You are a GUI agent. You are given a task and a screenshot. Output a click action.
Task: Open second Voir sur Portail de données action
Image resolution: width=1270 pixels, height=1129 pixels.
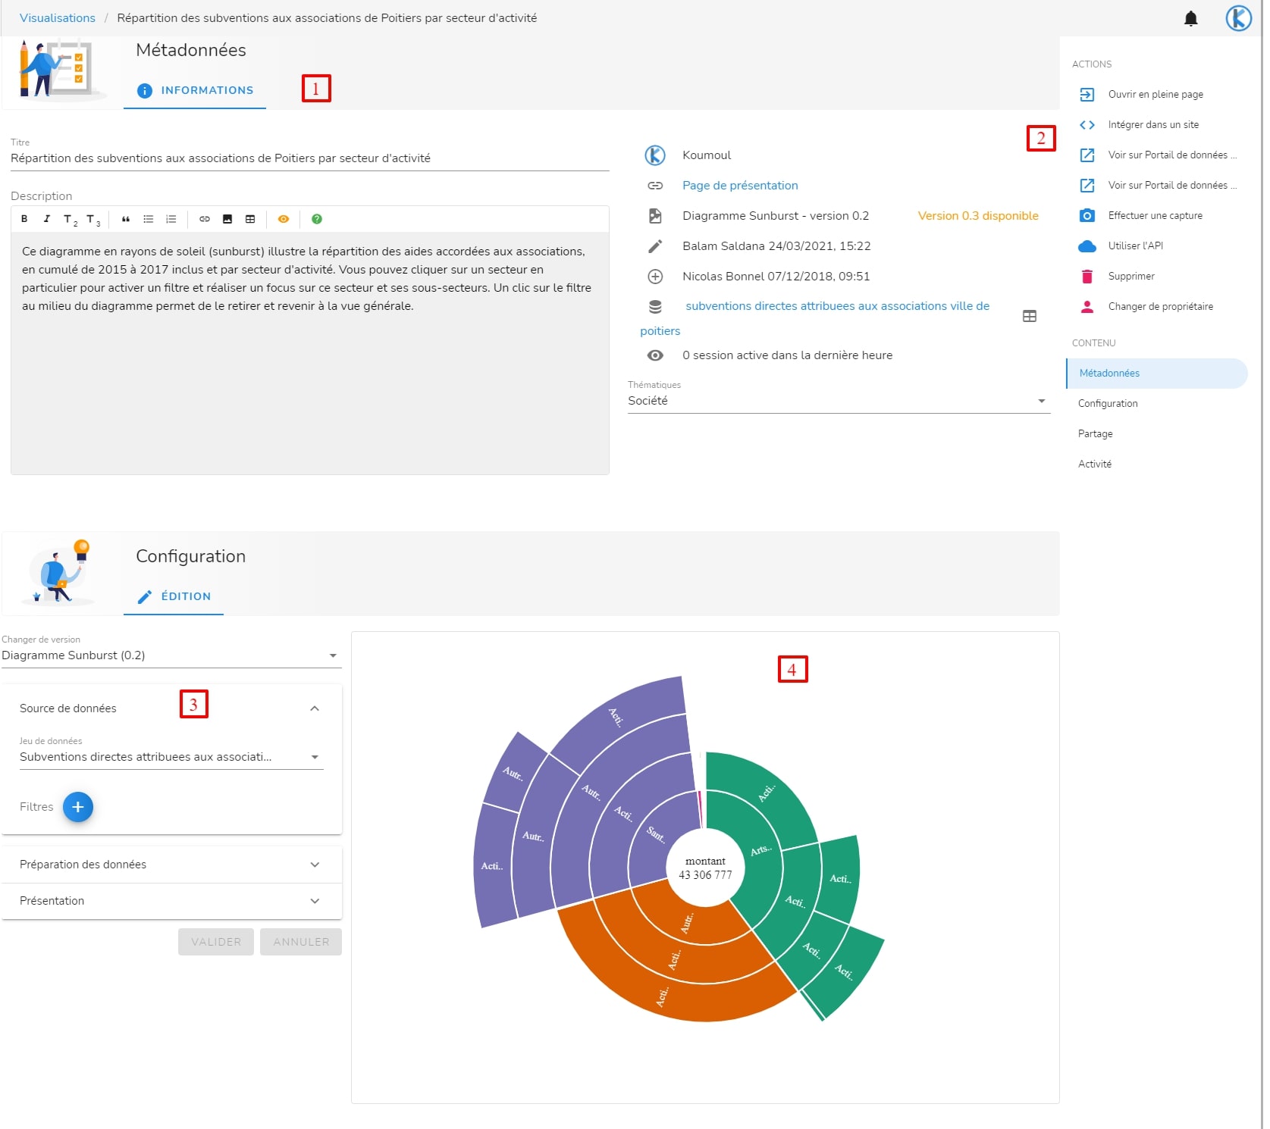click(1156, 186)
